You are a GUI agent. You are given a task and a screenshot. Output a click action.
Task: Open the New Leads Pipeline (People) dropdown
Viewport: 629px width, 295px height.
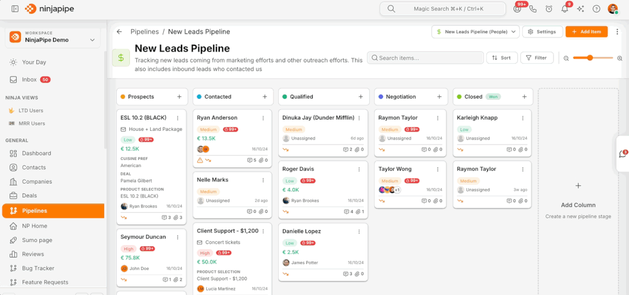[475, 32]
